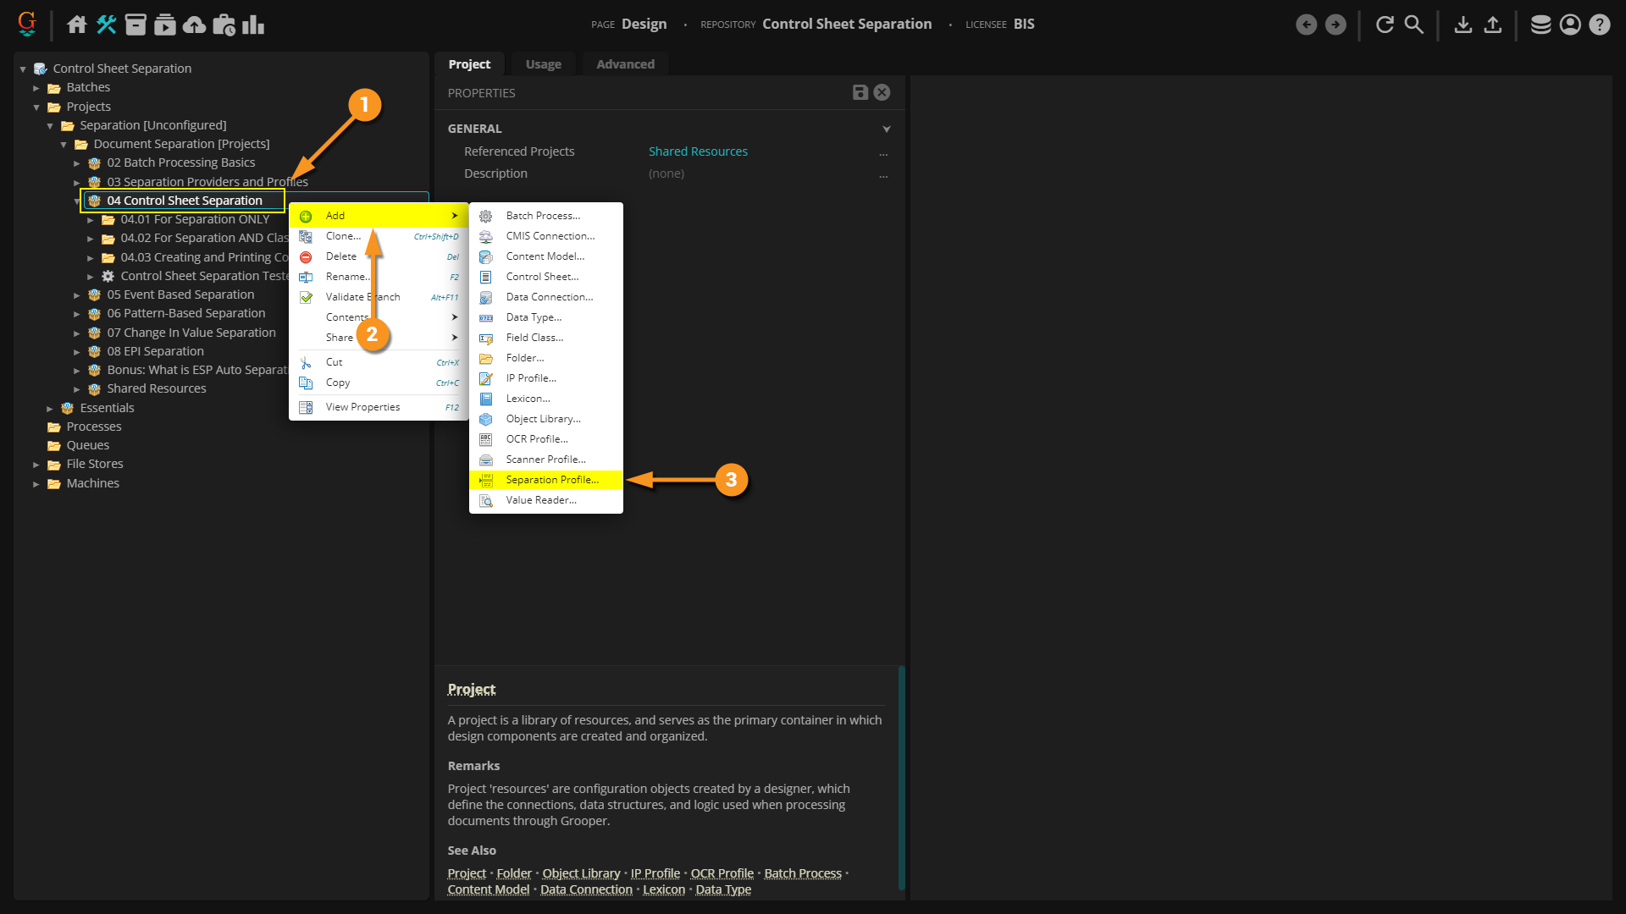The width and height of the screenshot is (1626, 914).
Task: Expand the Batches tree node
Action: pyautogui.click(x=36, y=88)
